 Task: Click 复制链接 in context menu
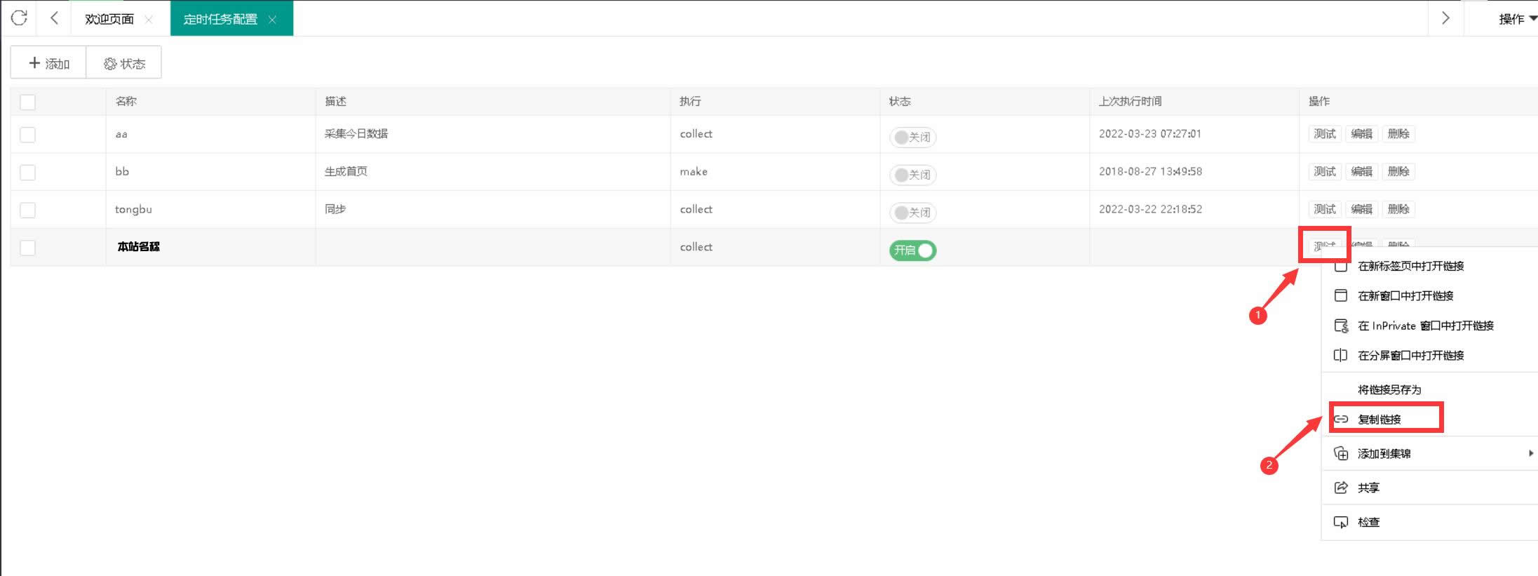(1379, 419)
